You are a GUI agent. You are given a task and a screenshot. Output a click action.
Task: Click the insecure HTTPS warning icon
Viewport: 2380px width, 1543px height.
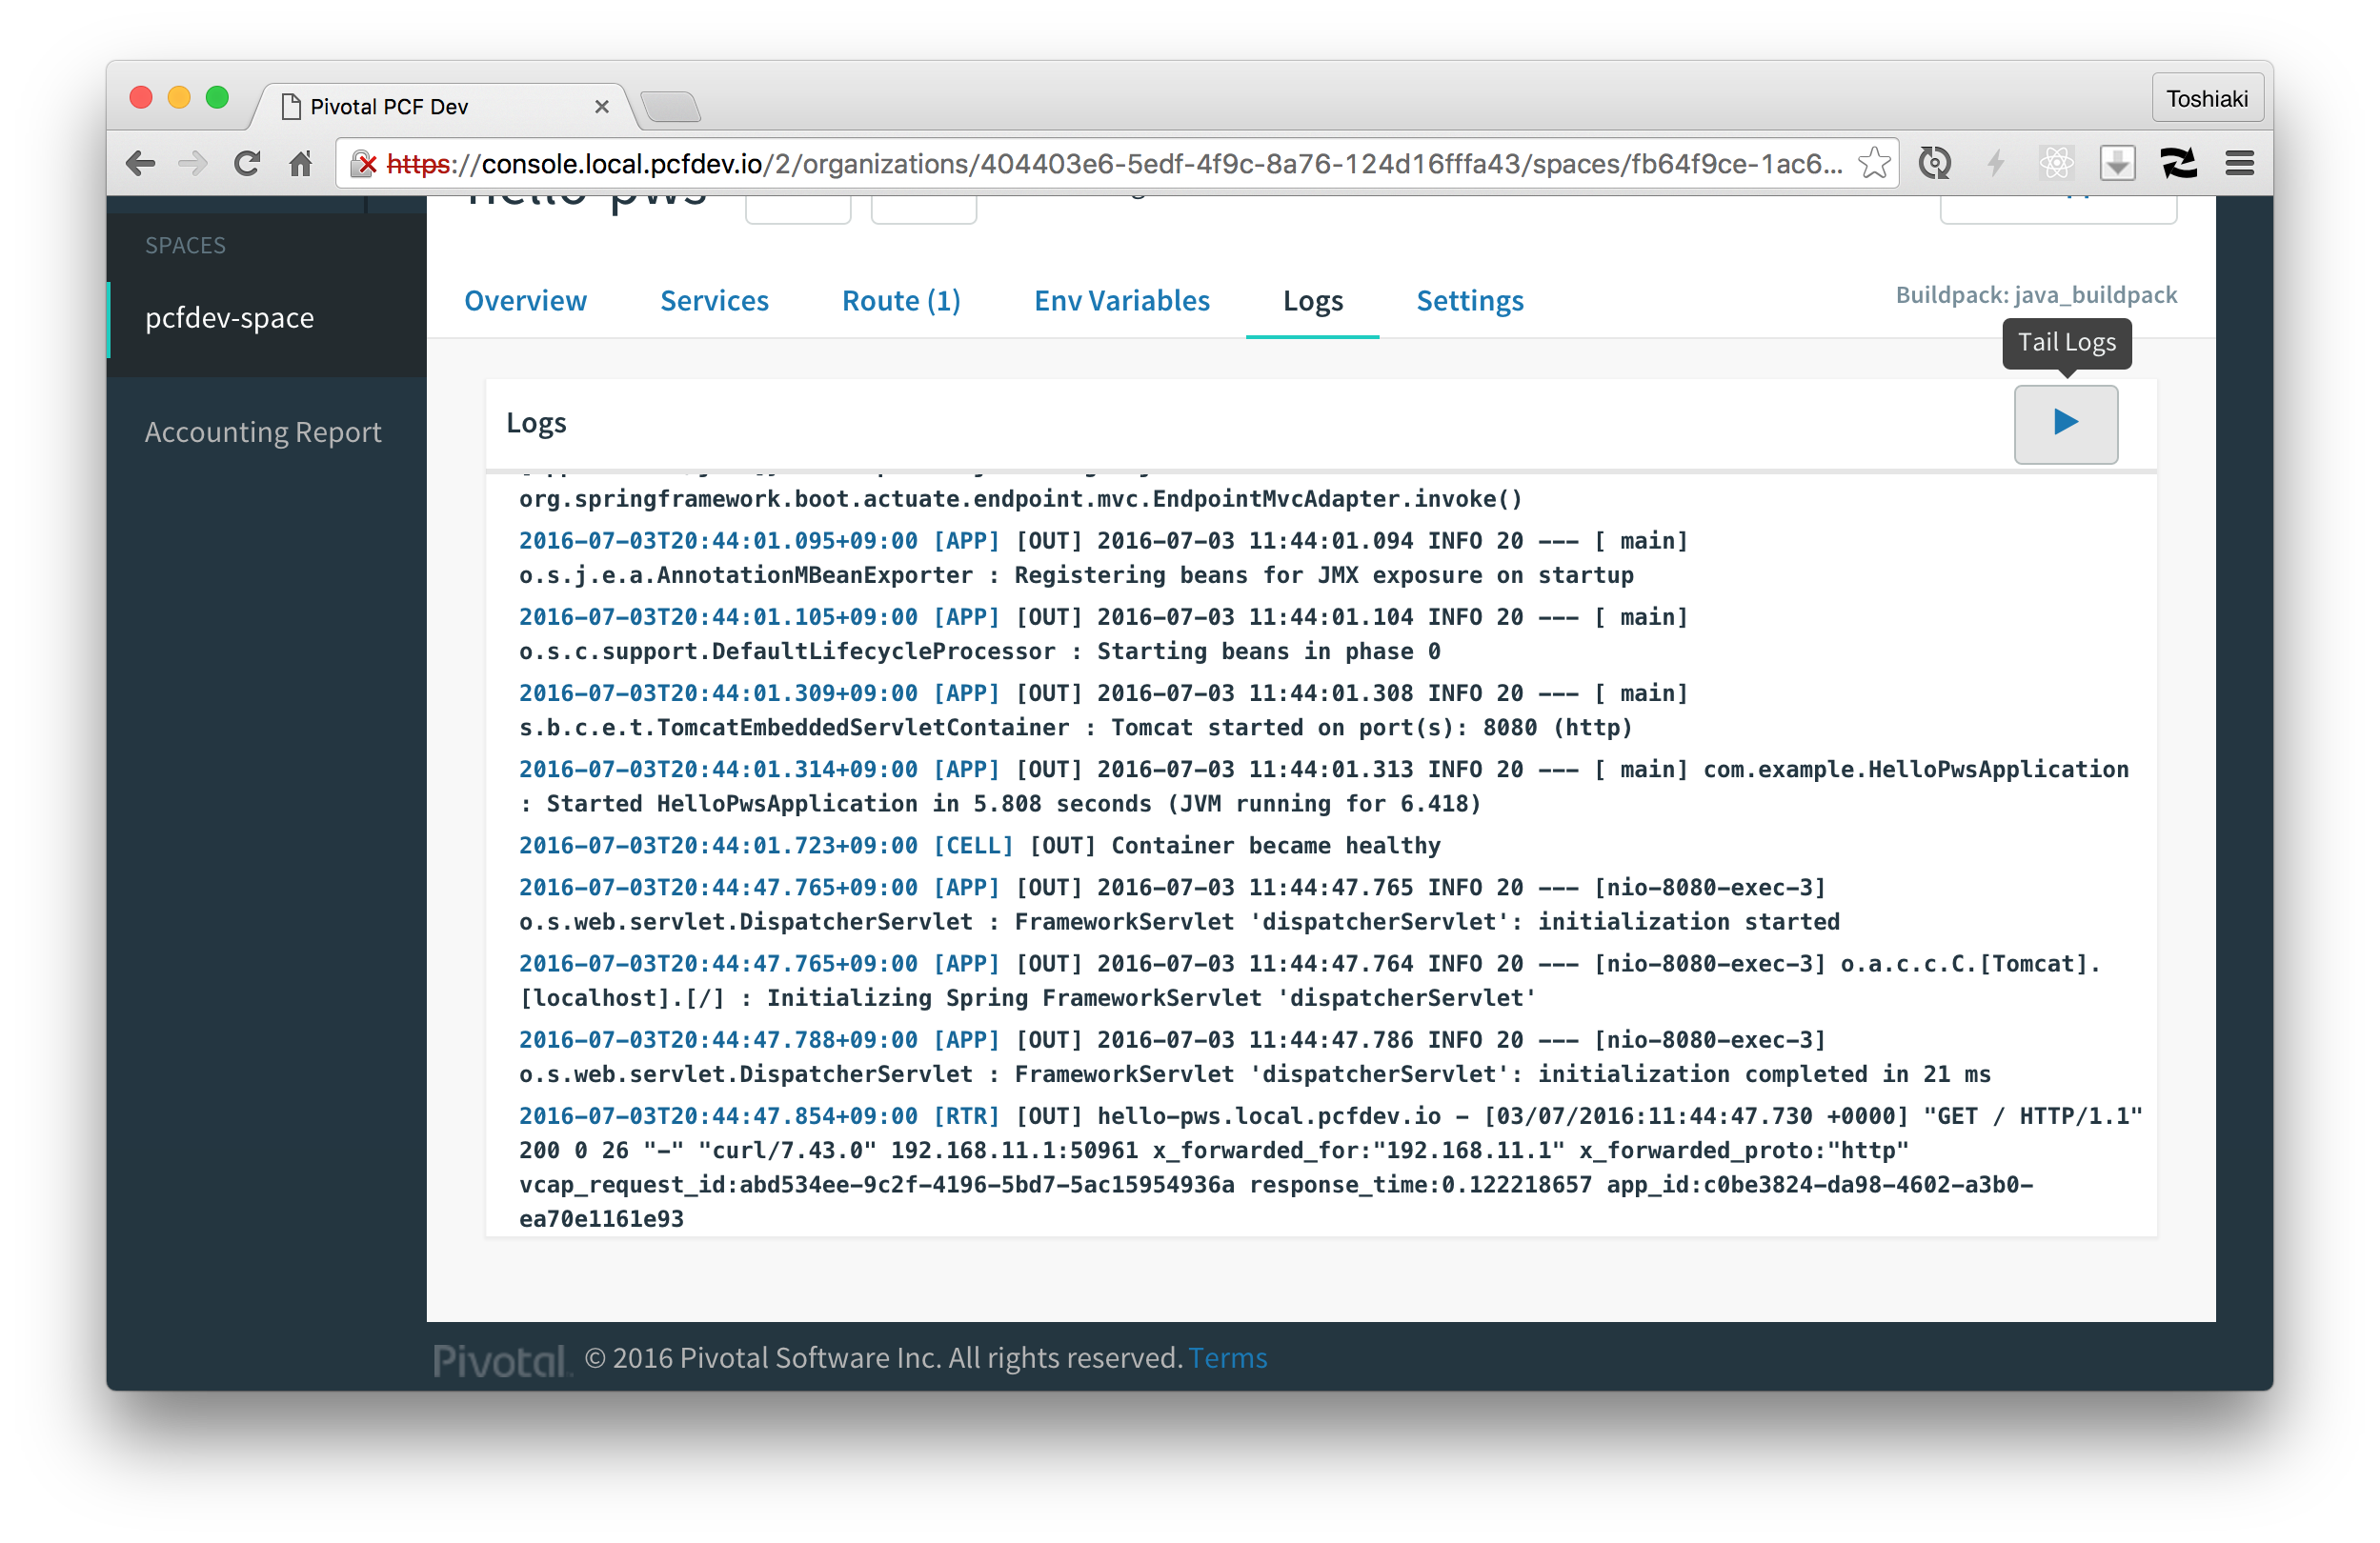click(x=366, y=164)
